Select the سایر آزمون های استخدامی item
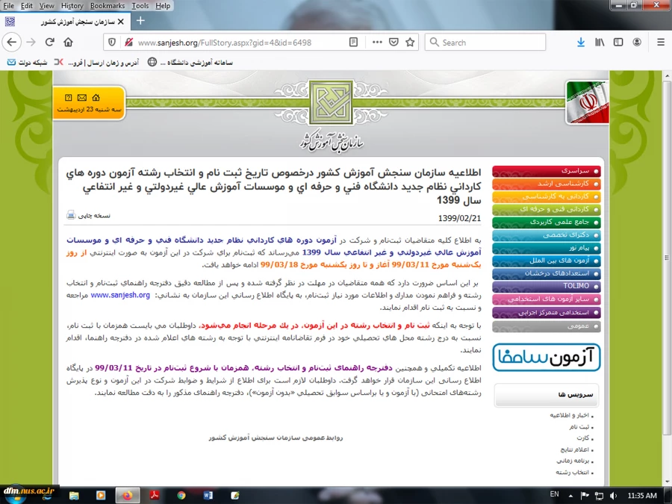672x504 pixels. (547, 299)
